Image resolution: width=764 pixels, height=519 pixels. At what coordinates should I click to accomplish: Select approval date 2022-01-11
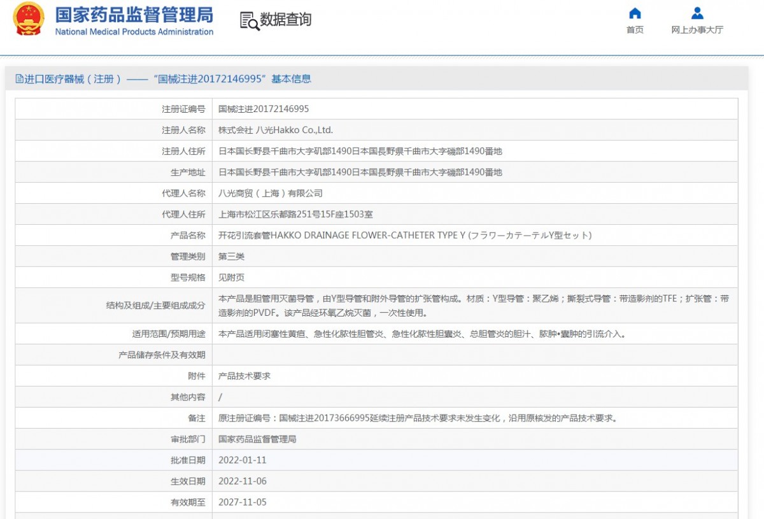click(243, 460)
